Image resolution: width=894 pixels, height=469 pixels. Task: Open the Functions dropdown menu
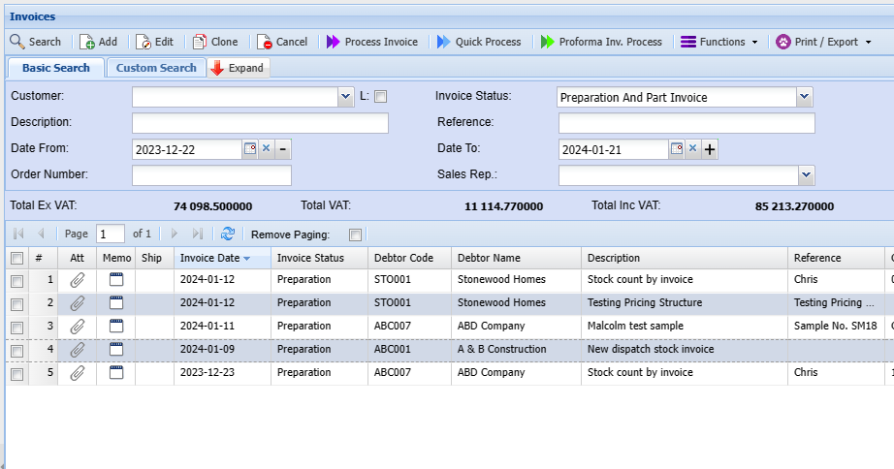coord(719,42)
